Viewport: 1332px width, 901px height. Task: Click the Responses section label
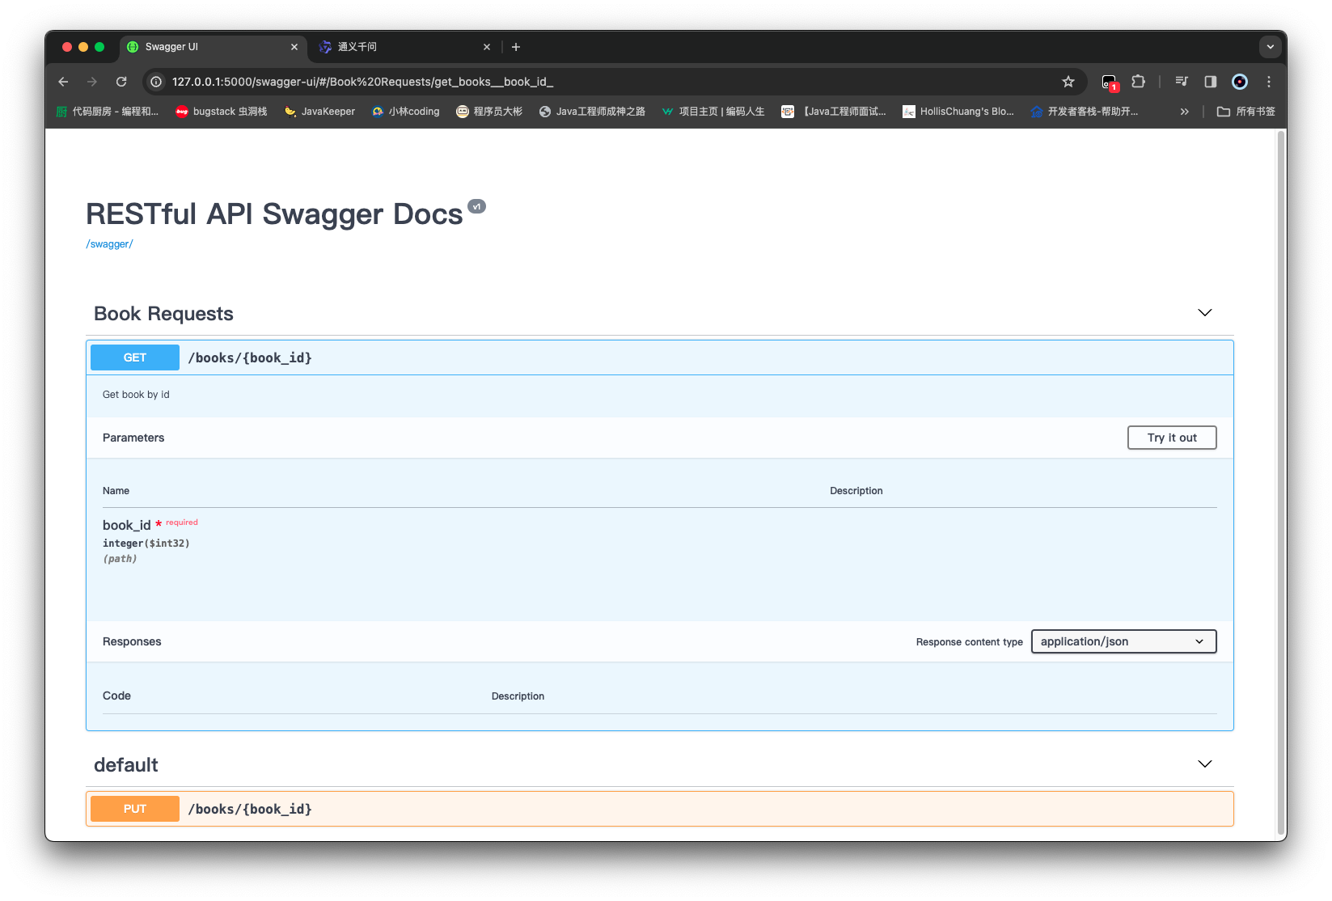point(132,641)
